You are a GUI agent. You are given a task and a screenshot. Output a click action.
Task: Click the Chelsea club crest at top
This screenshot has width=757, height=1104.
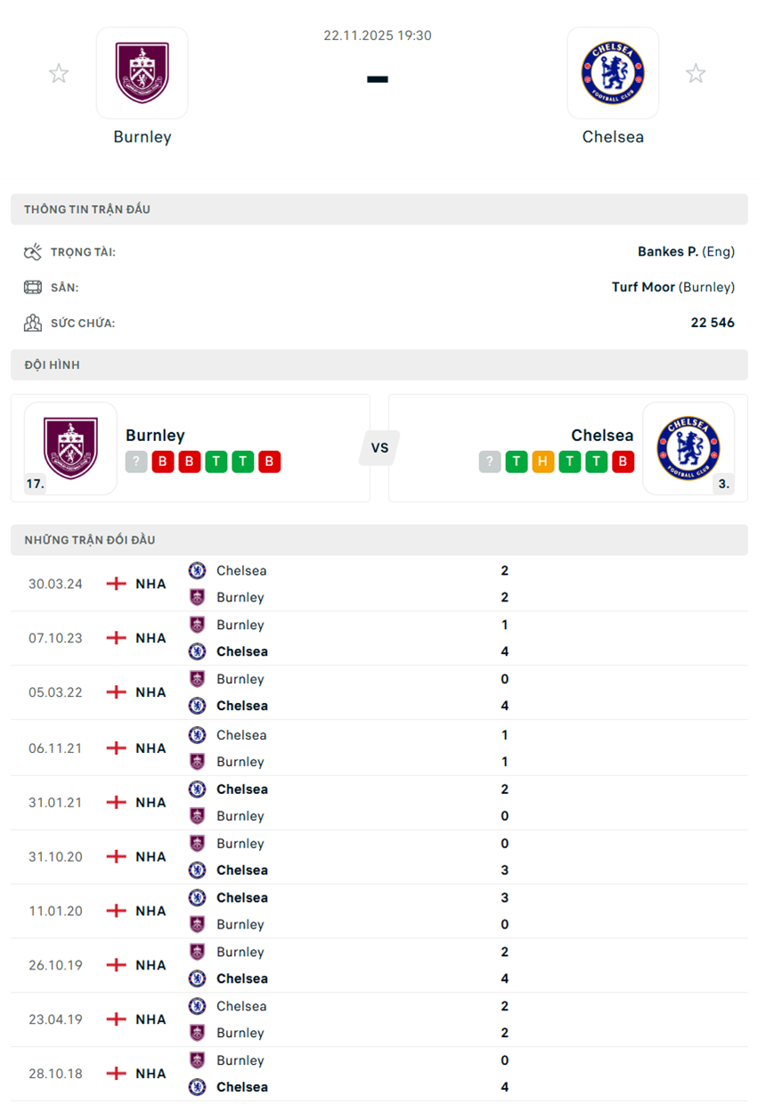[613, 73]
